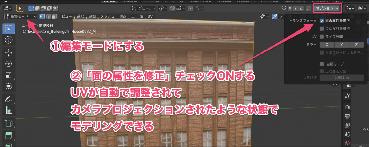
Task: Select the Move tool
Action: tap(9, 53)
